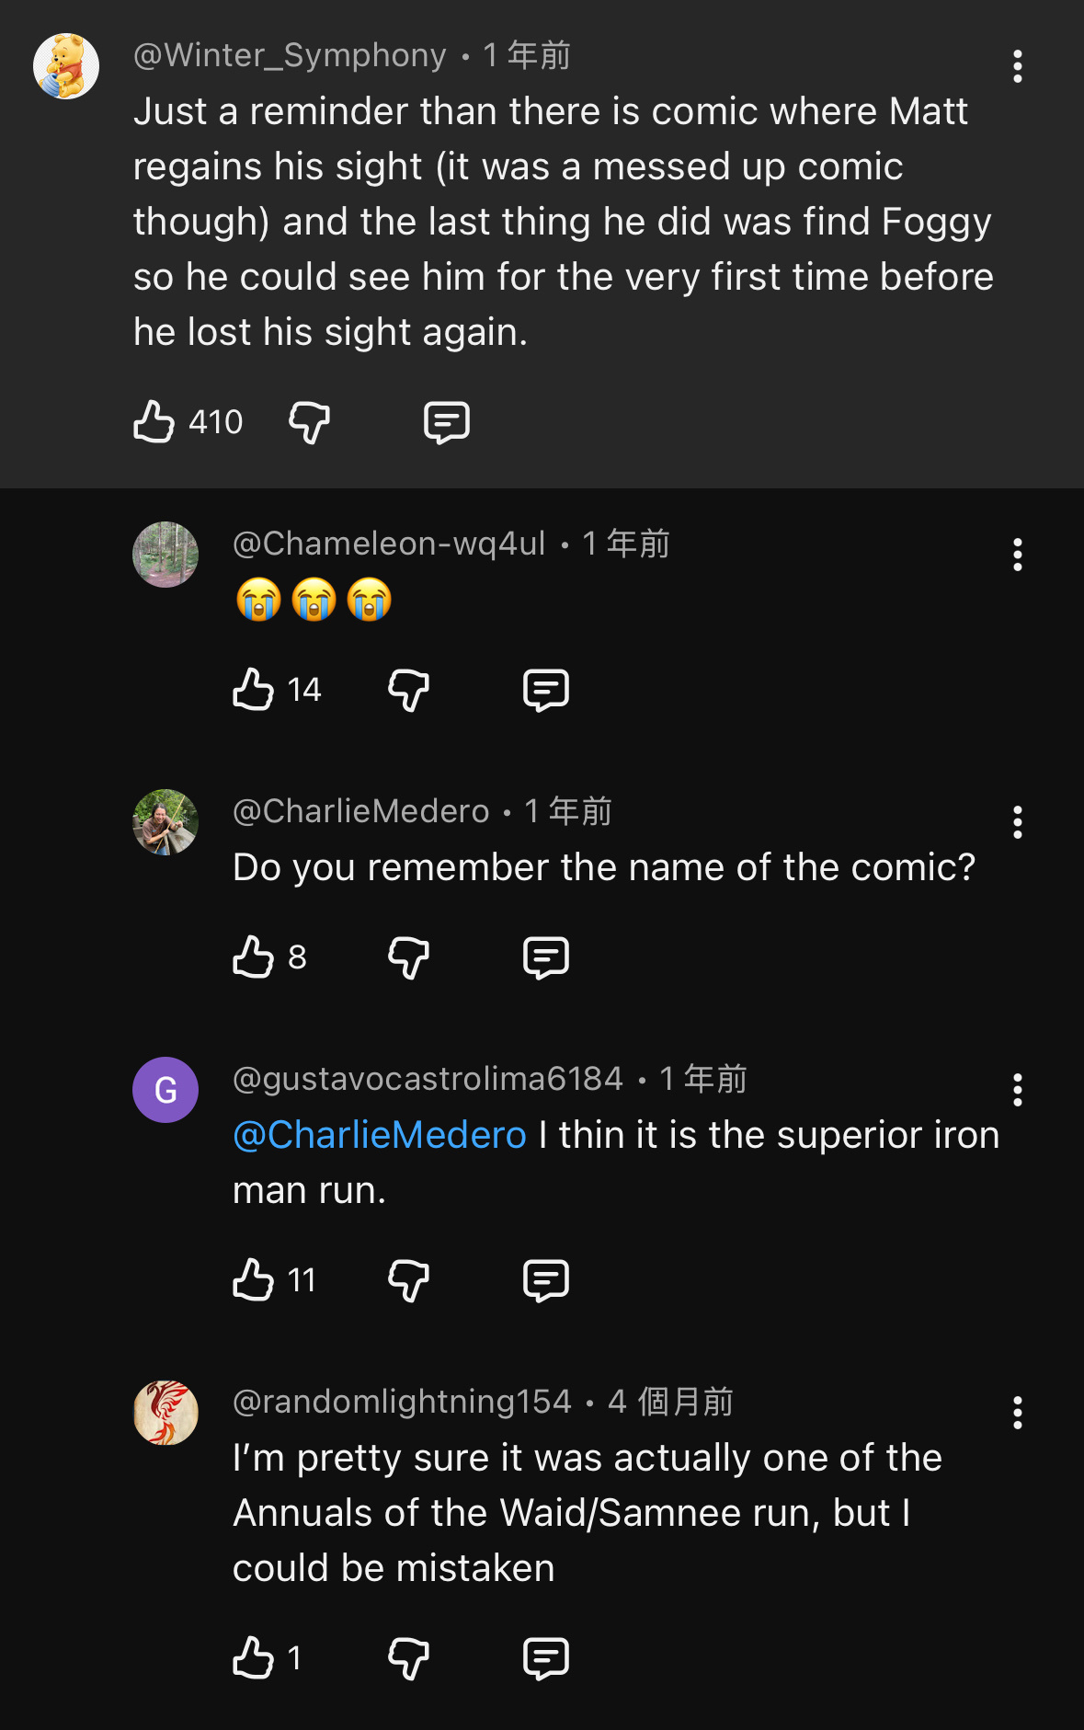Like the Winter_Symphony comment

point(154,422)
